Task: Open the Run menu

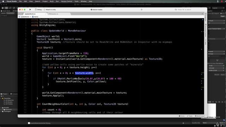Action: tap(57, 1)
